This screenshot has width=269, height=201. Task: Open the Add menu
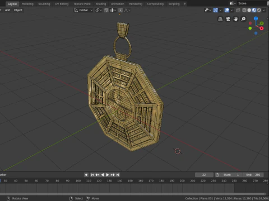(7, 10)
